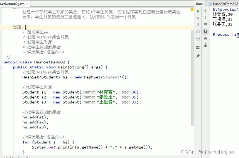
Task: Open the HashSetDemo02 run configuration tab
Action: pos(223,4)
